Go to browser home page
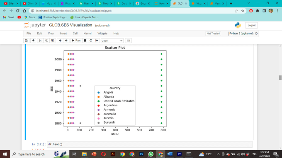 point(24,11)
